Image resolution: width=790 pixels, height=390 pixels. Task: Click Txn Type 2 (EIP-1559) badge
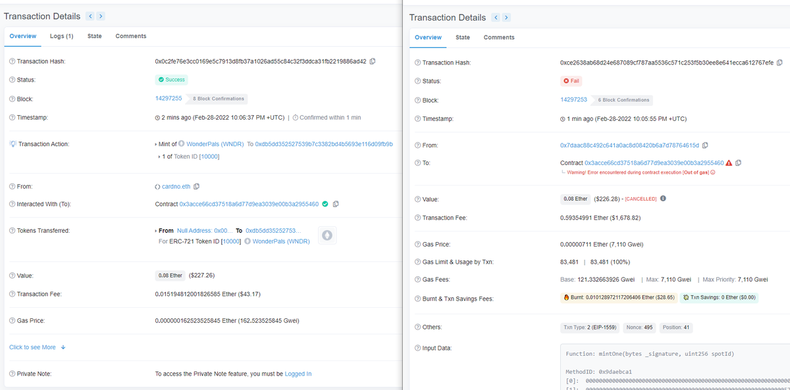(x=590, y=327)
